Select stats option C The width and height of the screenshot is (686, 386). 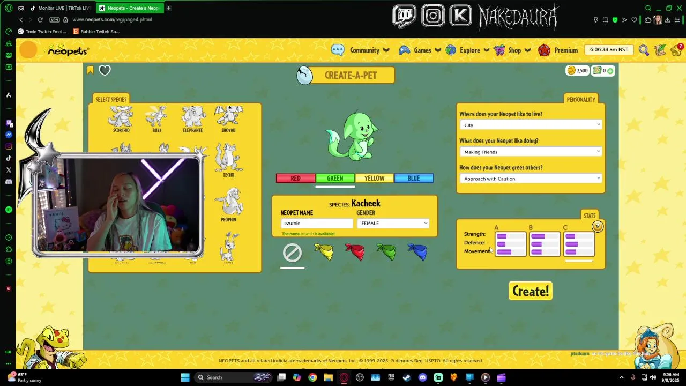579,244
